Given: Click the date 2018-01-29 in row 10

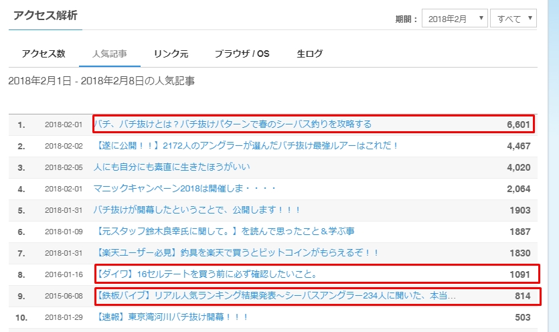Looking at the screenshot, I should click(64, 317).
